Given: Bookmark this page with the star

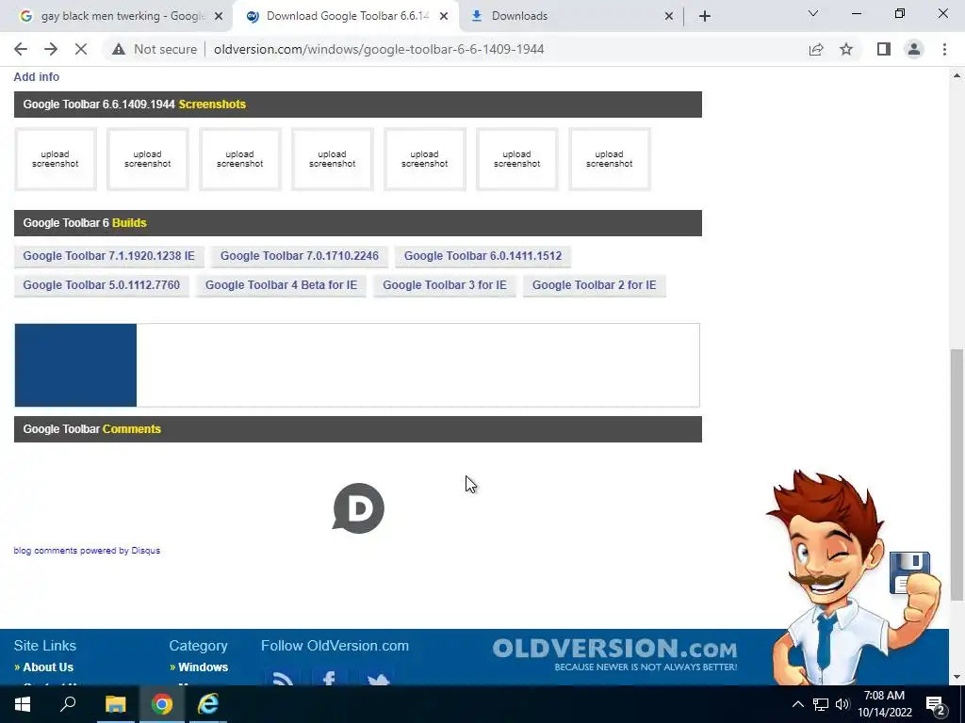Looking at the screenshot, I should pos(846,49).
